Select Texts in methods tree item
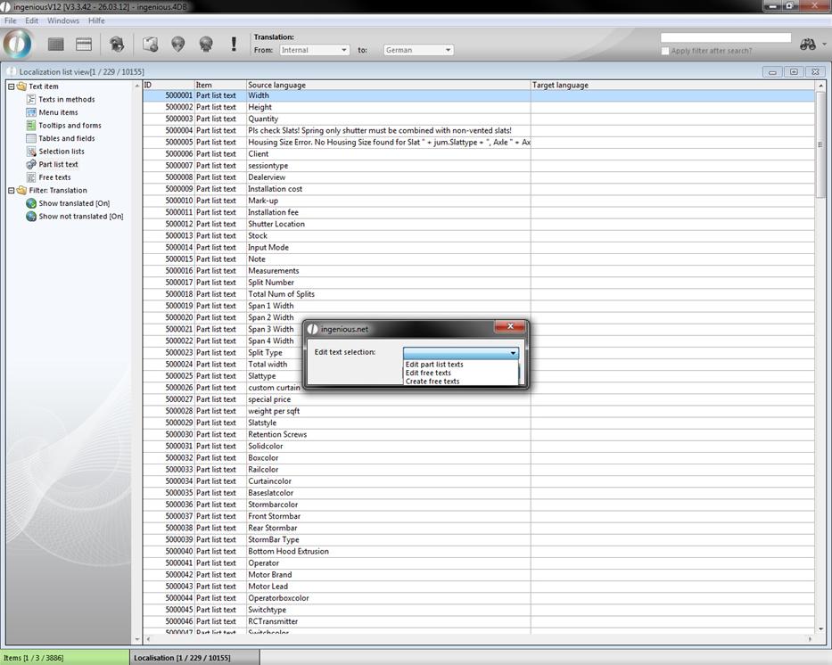832x665 pixels. [x=66, y=100]
